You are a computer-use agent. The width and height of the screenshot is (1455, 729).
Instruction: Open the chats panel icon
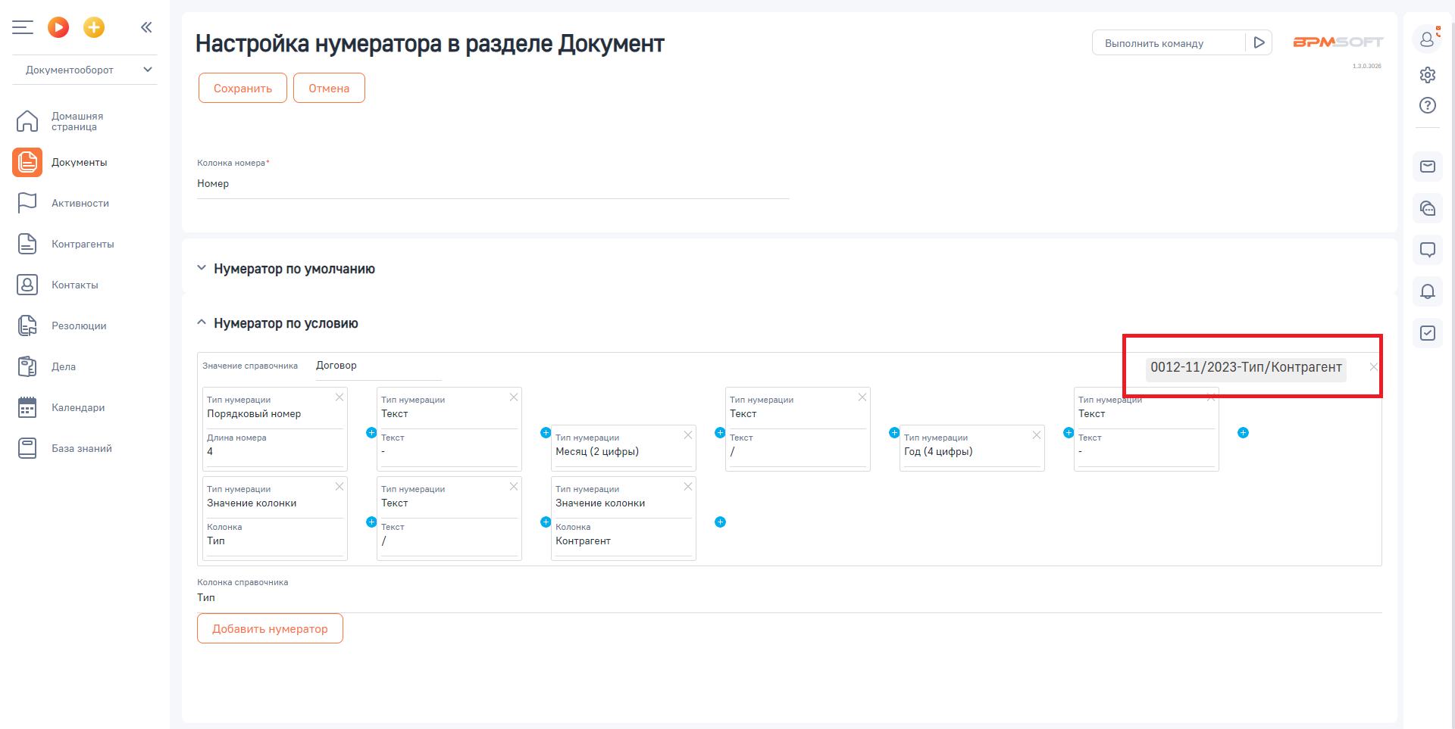pyautogui.click(x=1428, y=208)
